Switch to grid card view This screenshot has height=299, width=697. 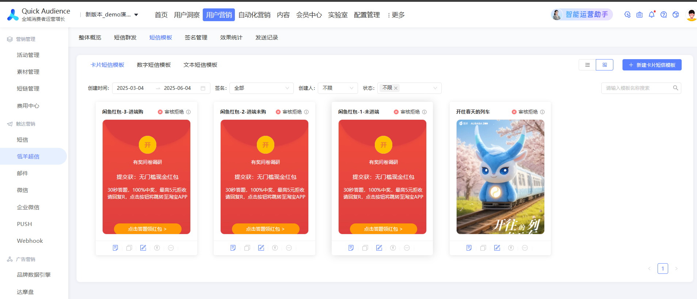(x=605, y=65)
